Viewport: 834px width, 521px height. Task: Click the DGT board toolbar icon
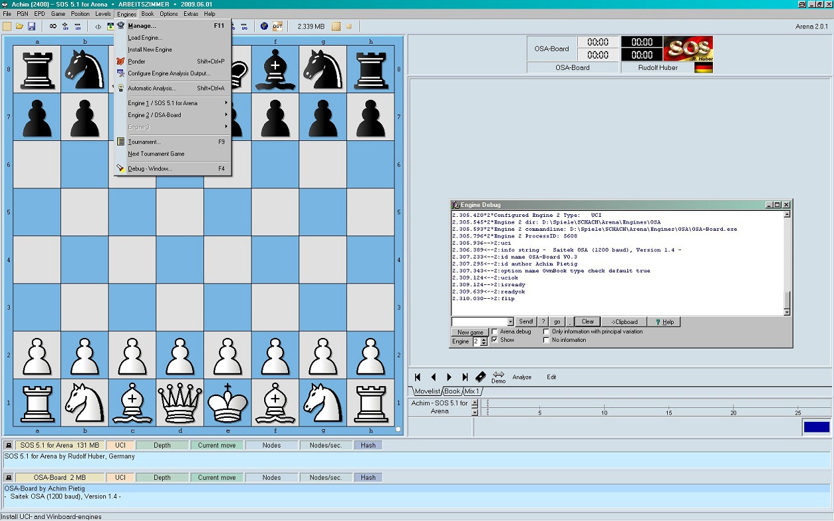tap(277, 26)
